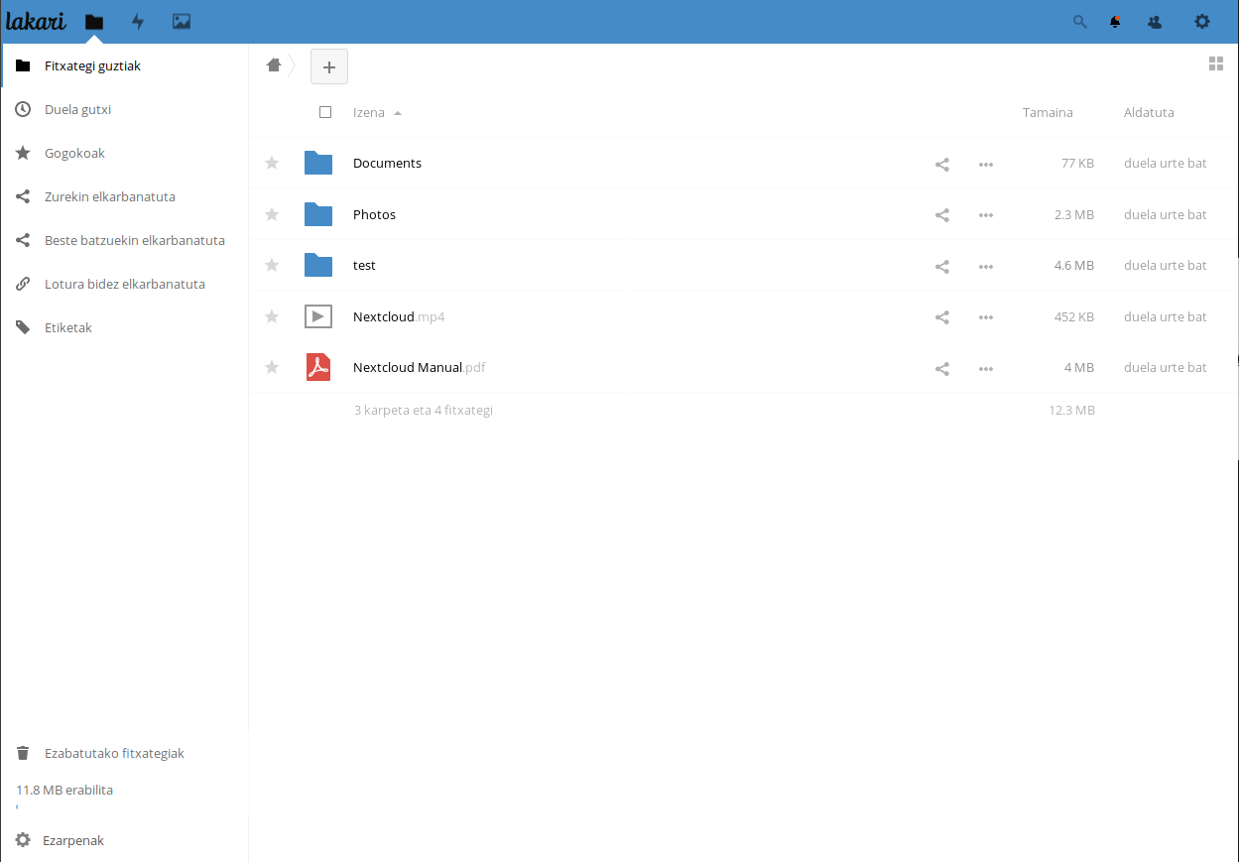Share the Documents folder

pyautogui.click(x=942, y=164)
